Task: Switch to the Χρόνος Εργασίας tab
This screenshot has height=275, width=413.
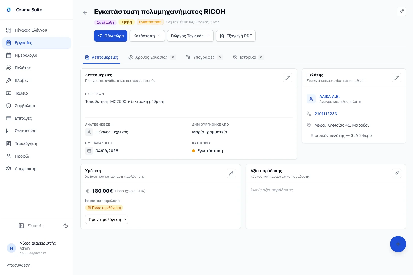Action: 152,57
